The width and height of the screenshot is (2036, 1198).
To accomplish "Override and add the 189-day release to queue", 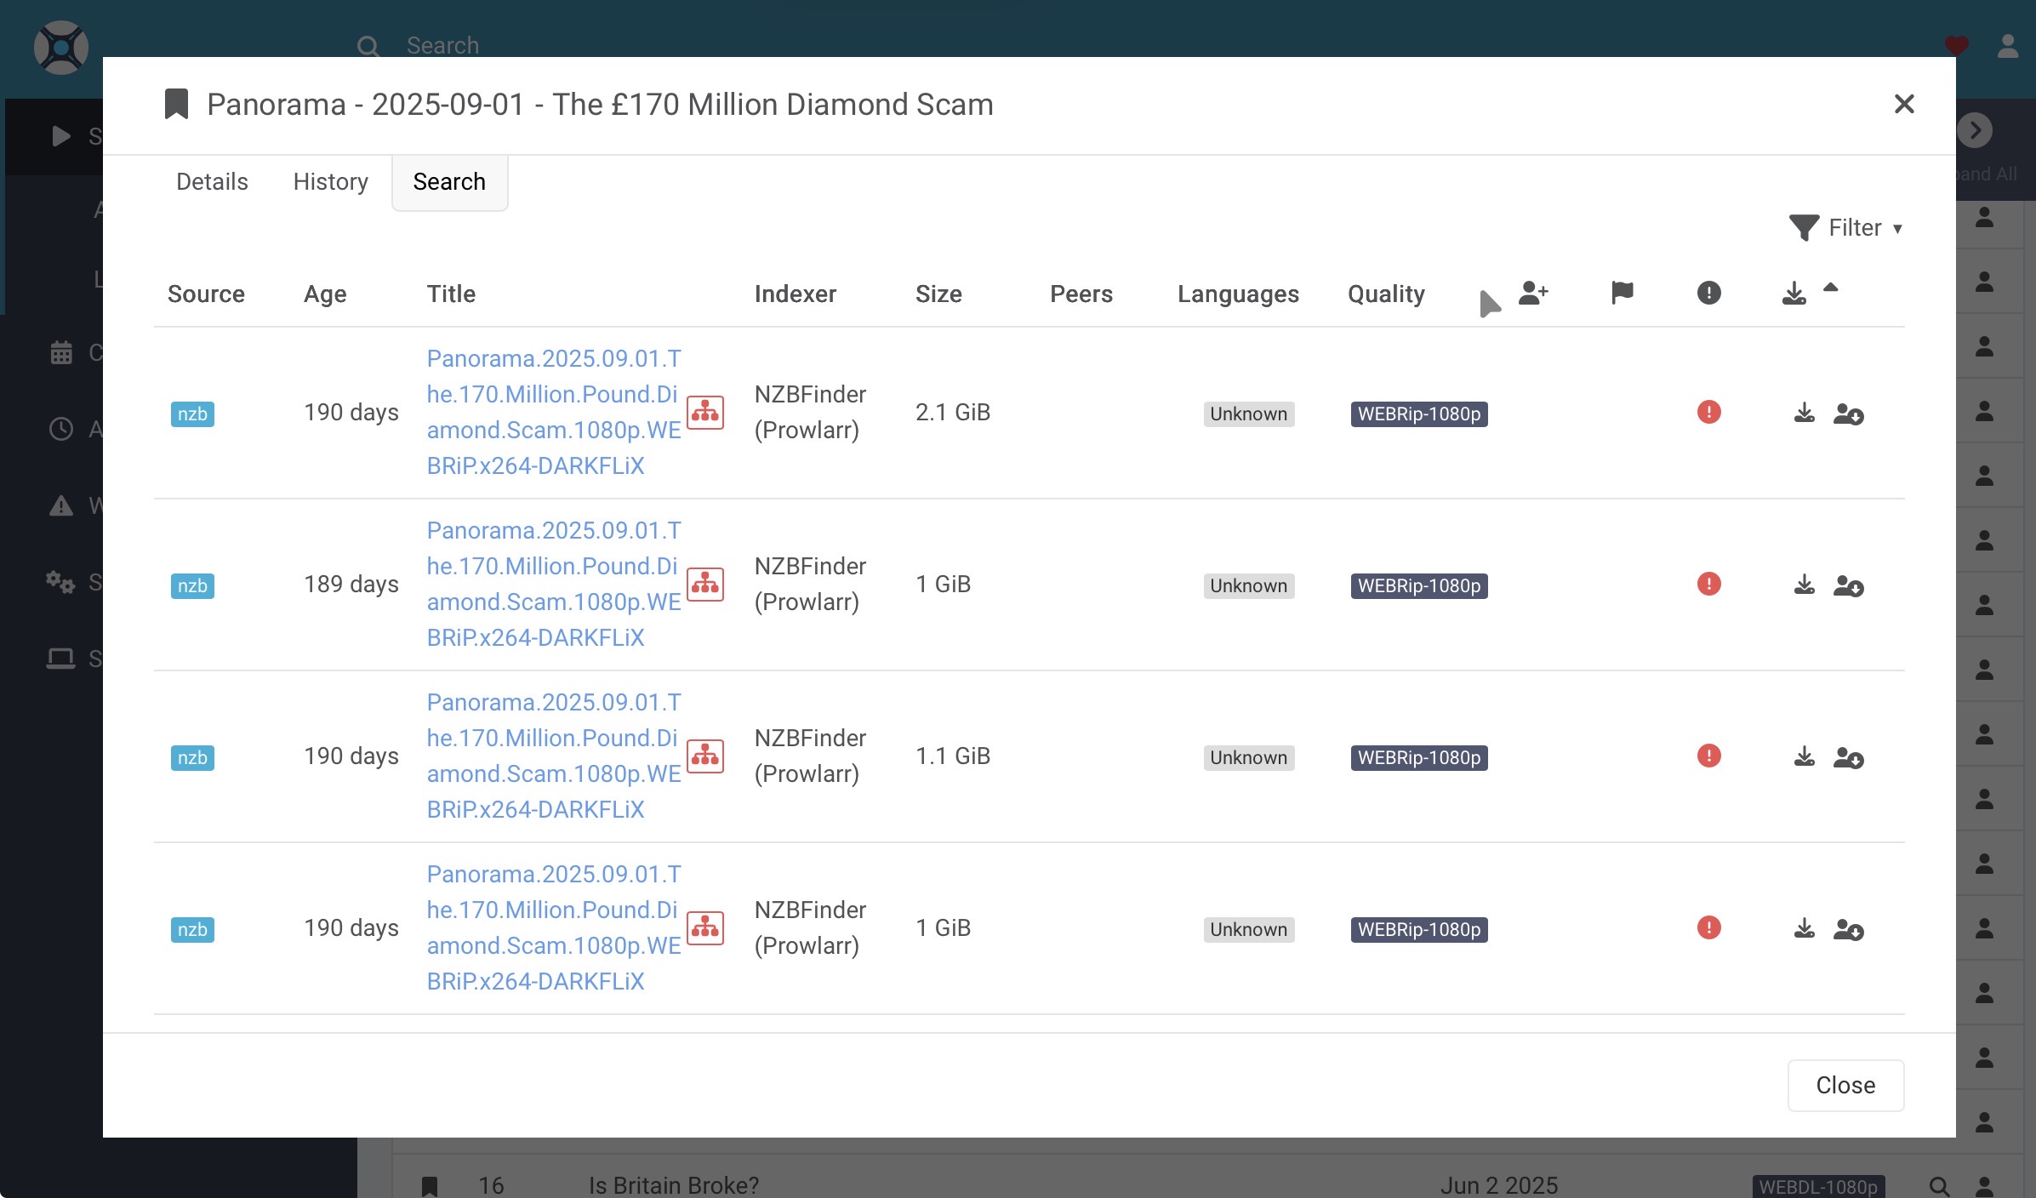I will coord(1848,586).
